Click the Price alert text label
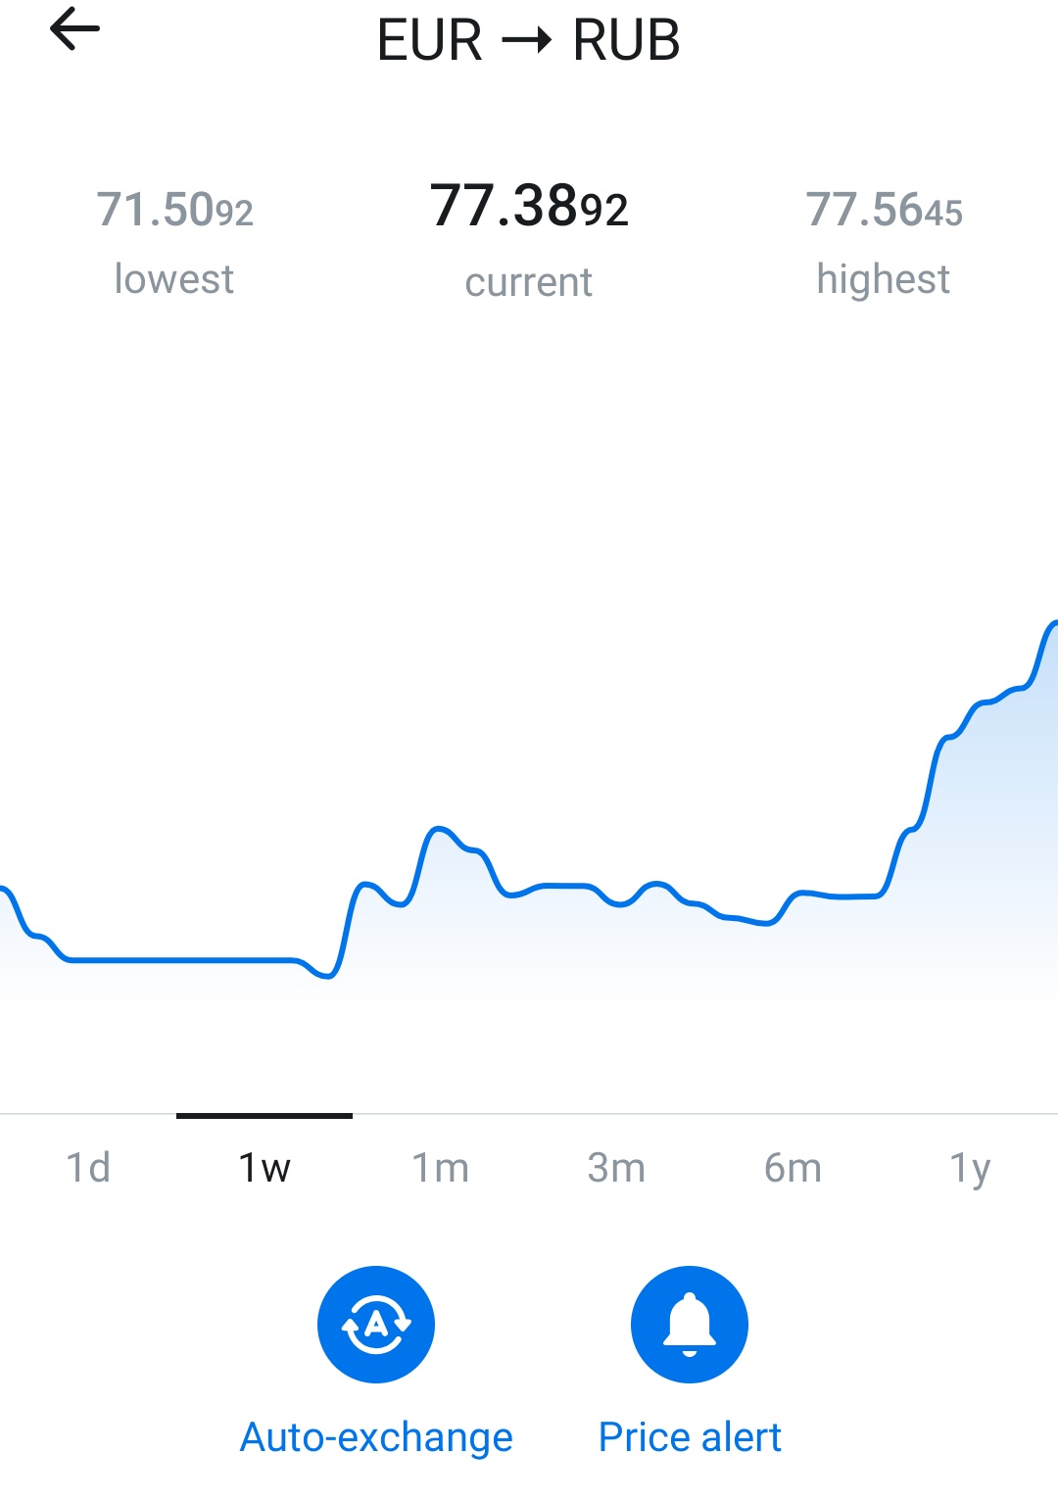 690,1437
